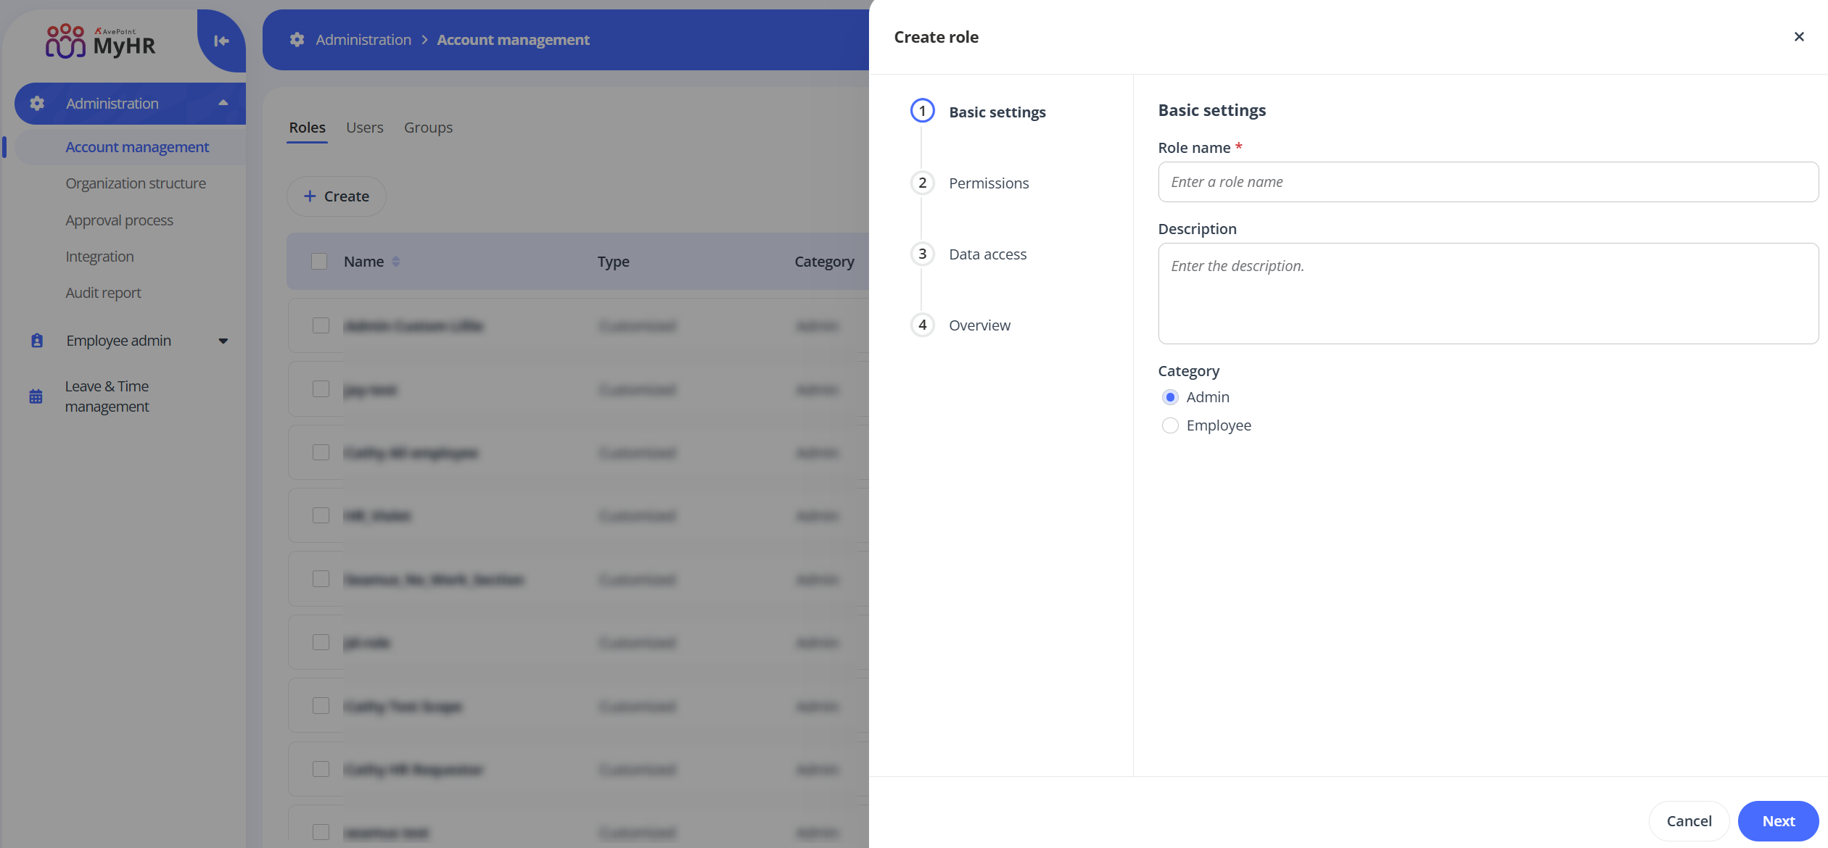Click the Employee admin badge icon

coord(37,341)
